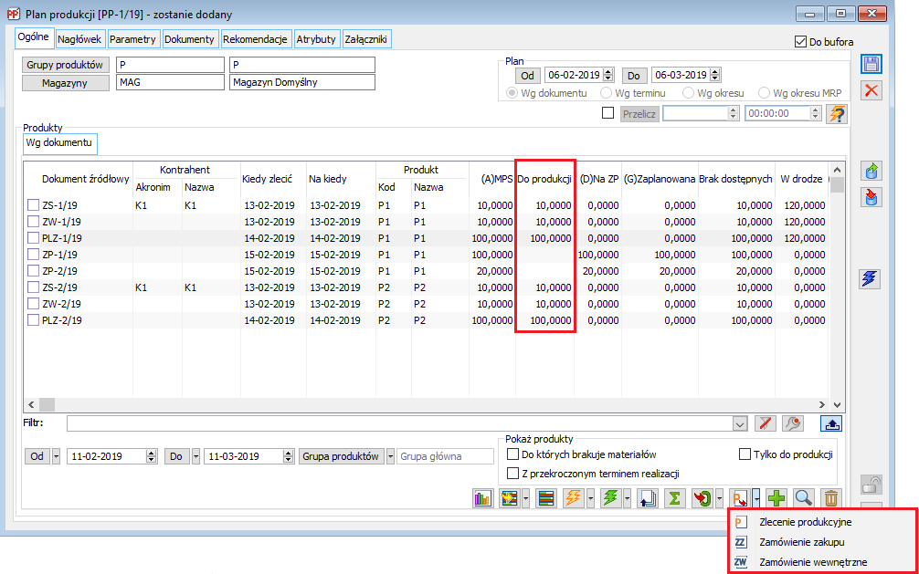Click stepper on Plan Od date 06-02-2019
This screenshot has width=919, height=574.
coord(607,75)
